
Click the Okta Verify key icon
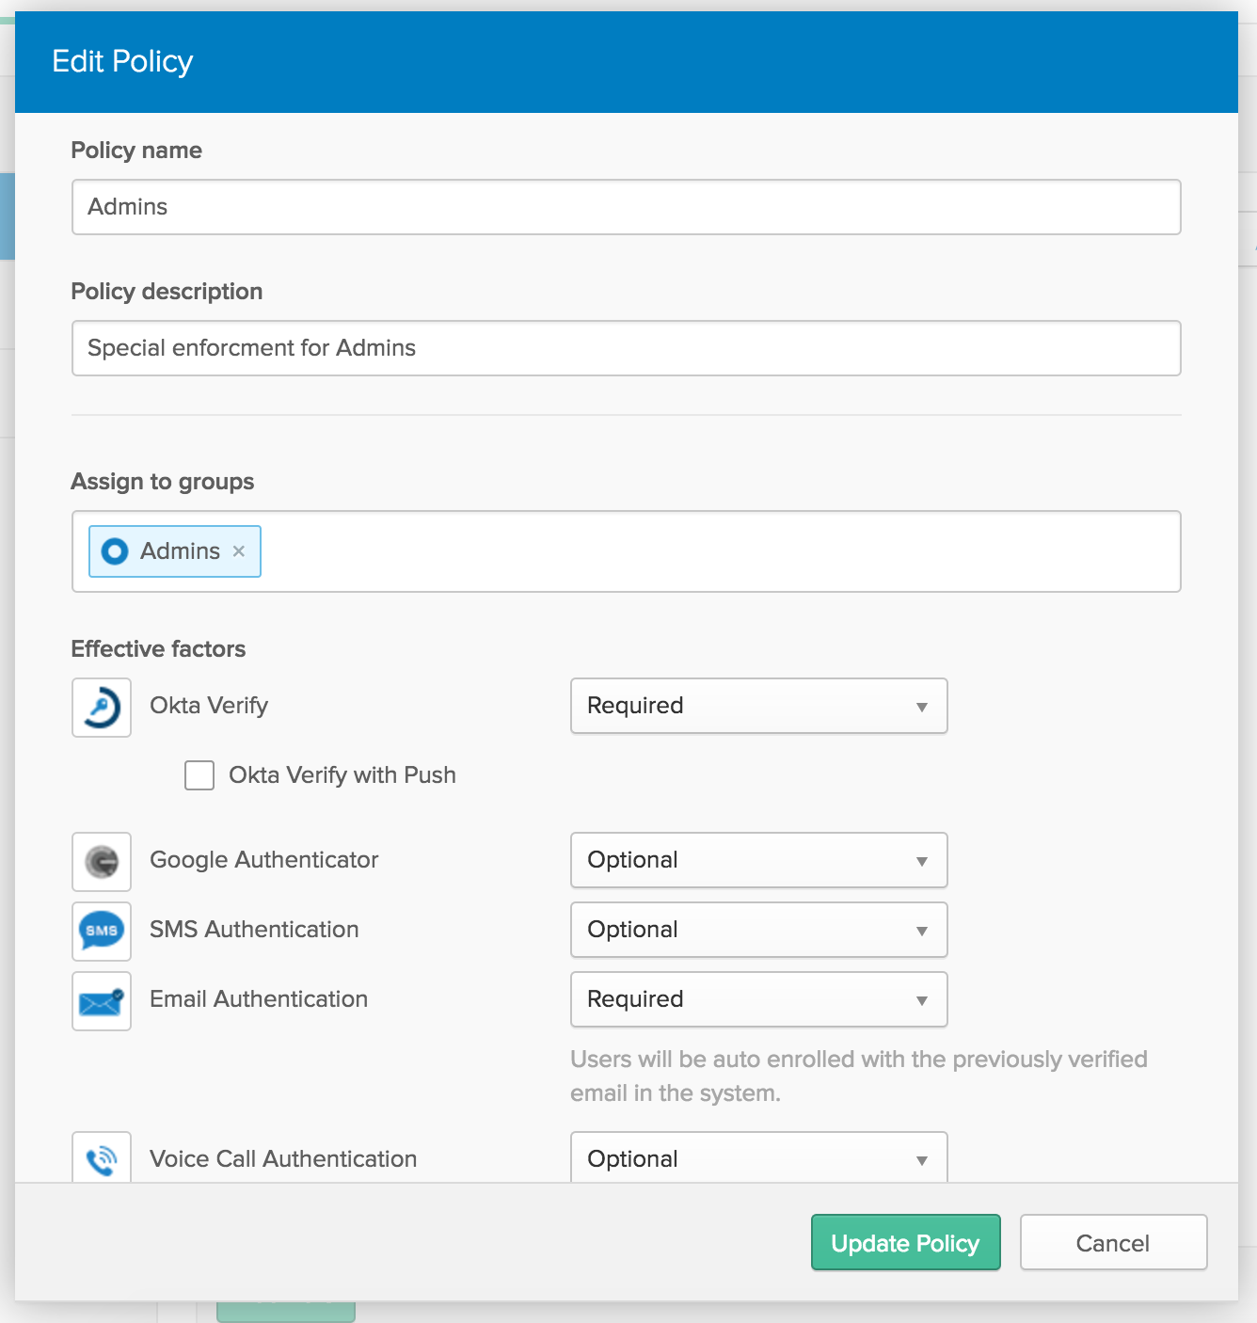pyautogui.click(x=102, y=707)
